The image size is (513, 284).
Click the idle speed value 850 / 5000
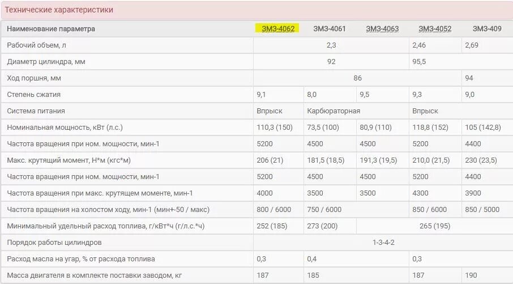(x=482, y=210)
